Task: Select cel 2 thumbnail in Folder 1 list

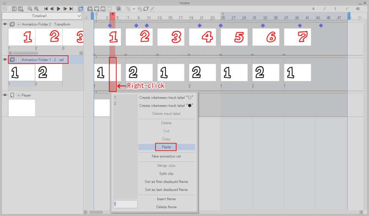Action: pos(49,73)
